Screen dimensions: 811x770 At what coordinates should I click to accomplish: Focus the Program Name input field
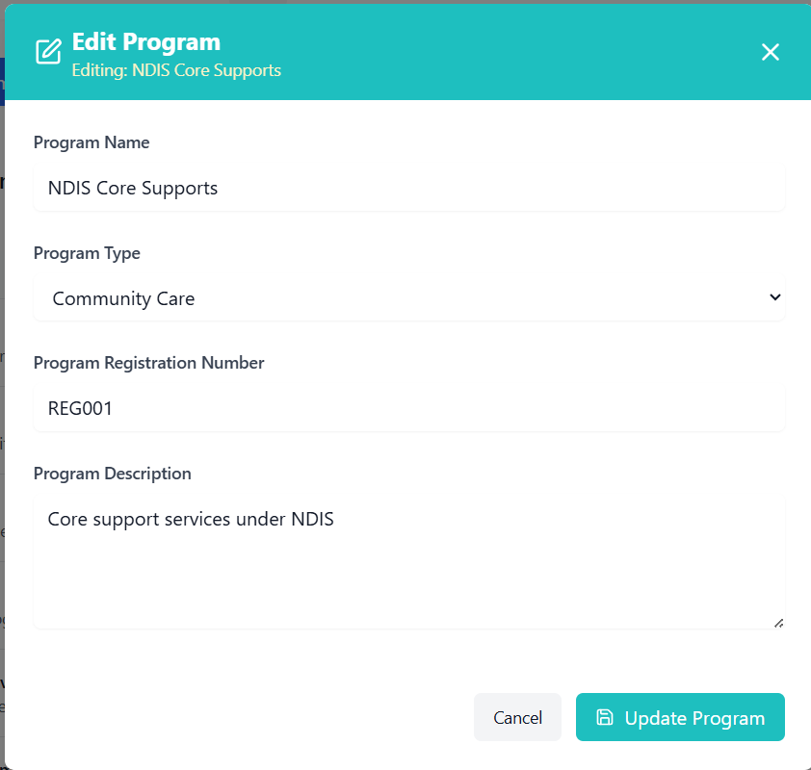point(408,188)
